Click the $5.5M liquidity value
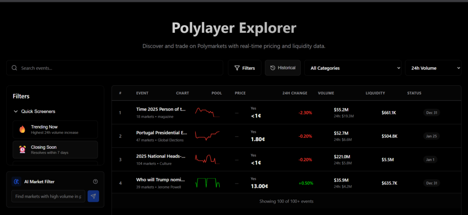This screenshot has width=468, height=215. [x=388, y=159]
